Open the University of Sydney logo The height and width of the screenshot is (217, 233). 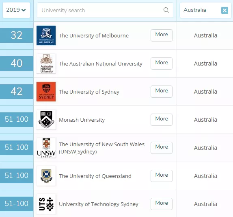tap(46, 92)
